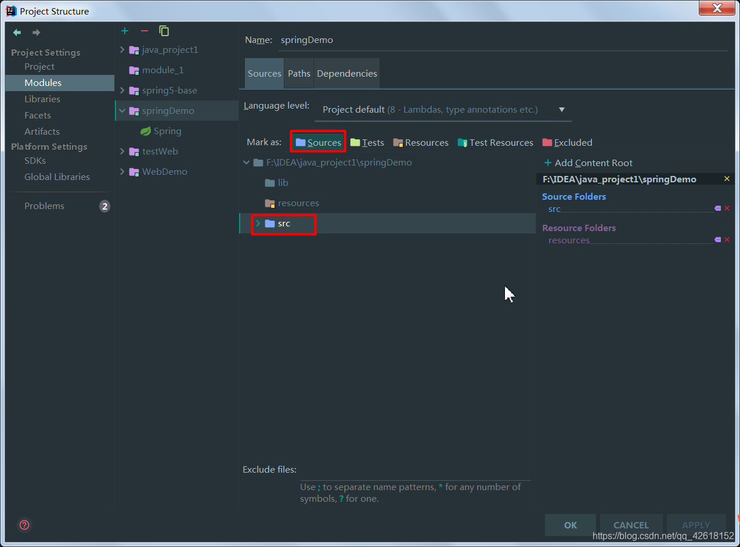Mark as Sources
Viewport: 740px width, 547px height.
tap(318, 142)
